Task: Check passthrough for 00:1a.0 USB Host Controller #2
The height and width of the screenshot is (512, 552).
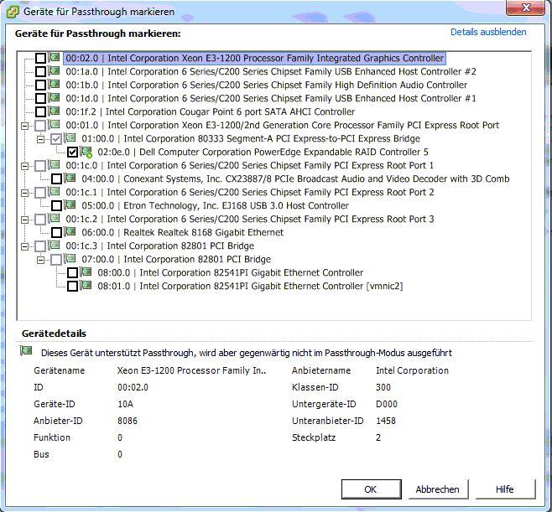Action: (x=40, y=72)
